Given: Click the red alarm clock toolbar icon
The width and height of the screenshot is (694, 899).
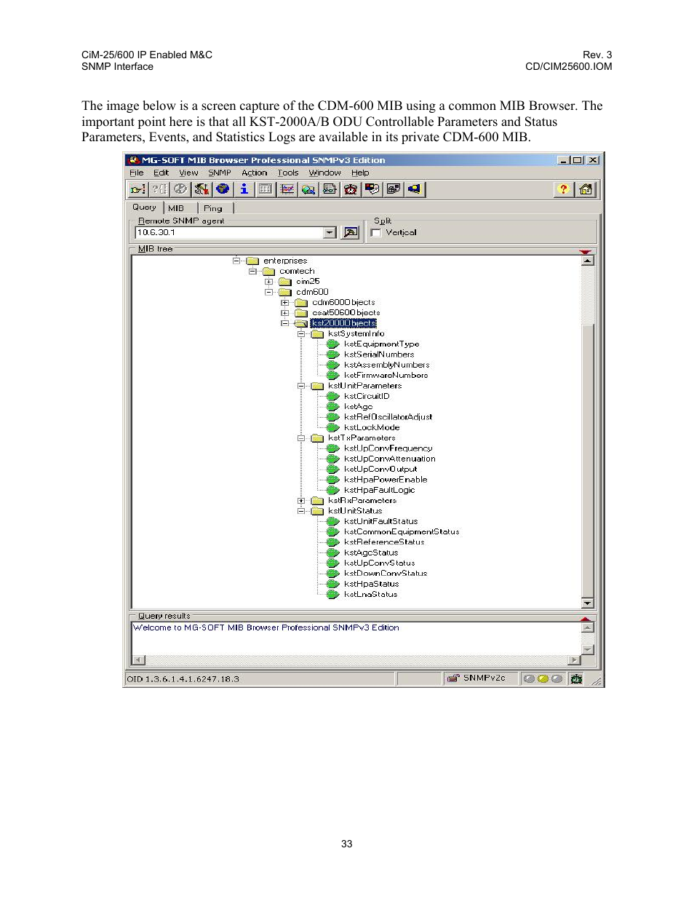Looking at the screenshot, I should [351, 189].
